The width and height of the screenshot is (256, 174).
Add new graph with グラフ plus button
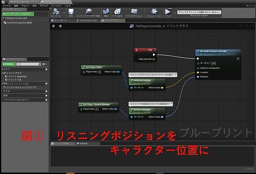tap(46, 69)
